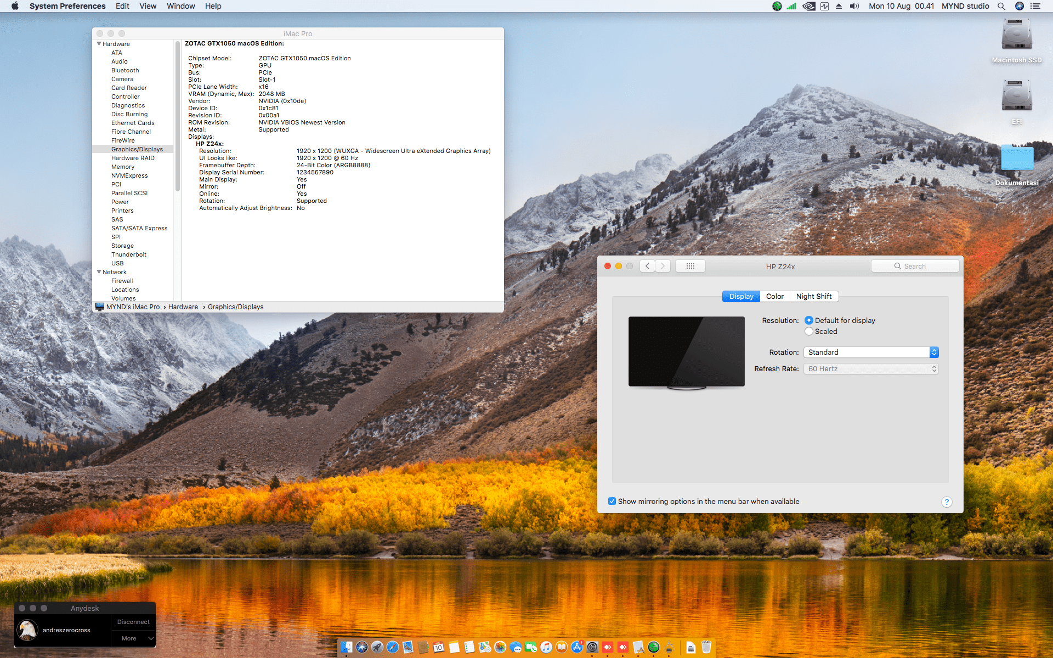The height and width of the screenshot is (658, 1053).
Task: Click the iMac Pro sidebar scrollbar
Action: coord(178,116)
